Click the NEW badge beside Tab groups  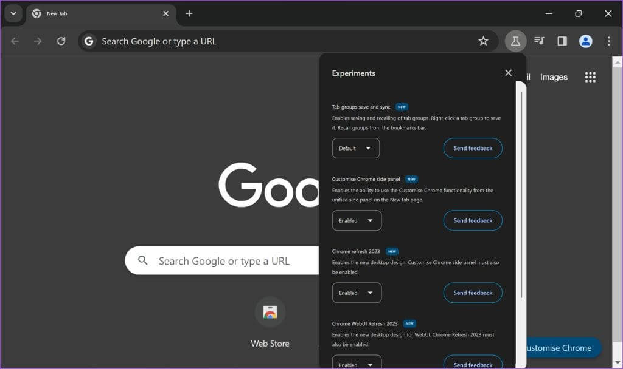[402, 107]
